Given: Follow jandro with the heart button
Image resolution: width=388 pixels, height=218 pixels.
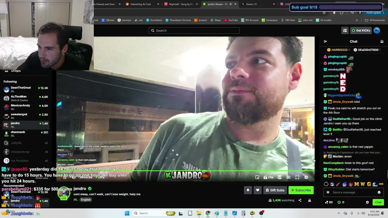Looking at the screenshot, I should coord(257,190).
